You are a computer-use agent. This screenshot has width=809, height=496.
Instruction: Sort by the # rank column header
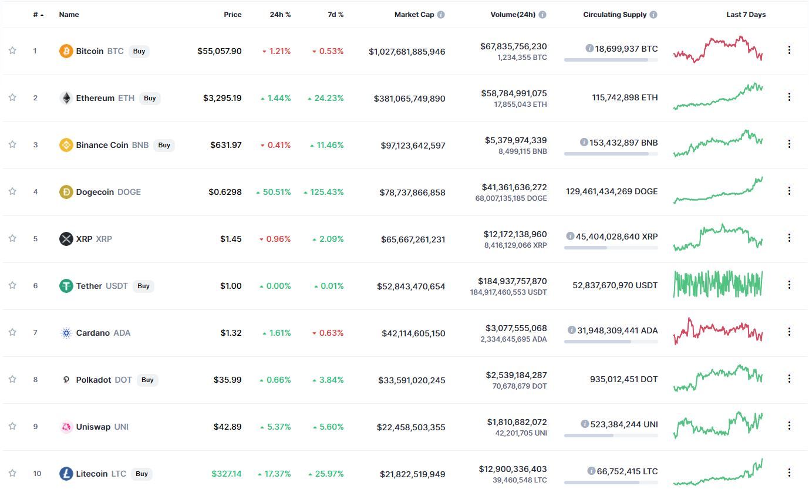pos(38,15)
